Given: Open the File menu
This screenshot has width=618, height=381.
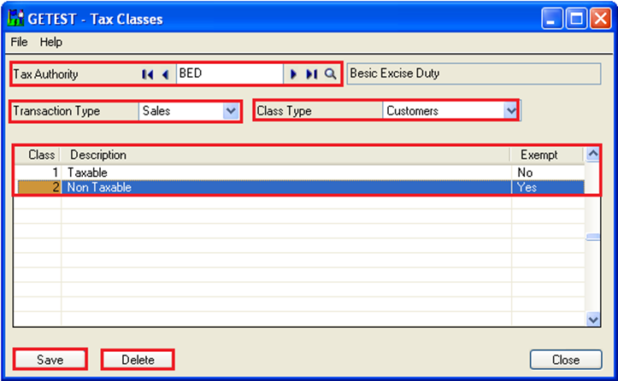Looking at the screenshot, I should [19, 42].
